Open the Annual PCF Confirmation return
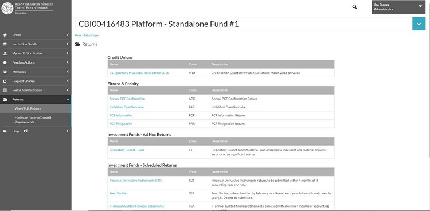The width and height of the screenshot is (430, 211). point(127,99)
